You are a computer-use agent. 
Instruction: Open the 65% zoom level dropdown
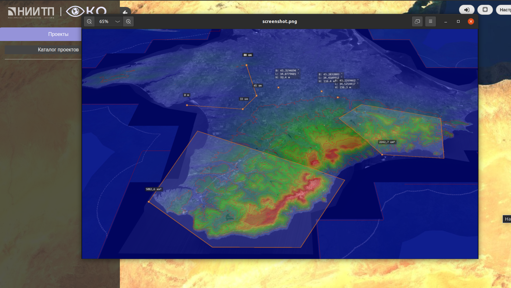coord(118,21)
